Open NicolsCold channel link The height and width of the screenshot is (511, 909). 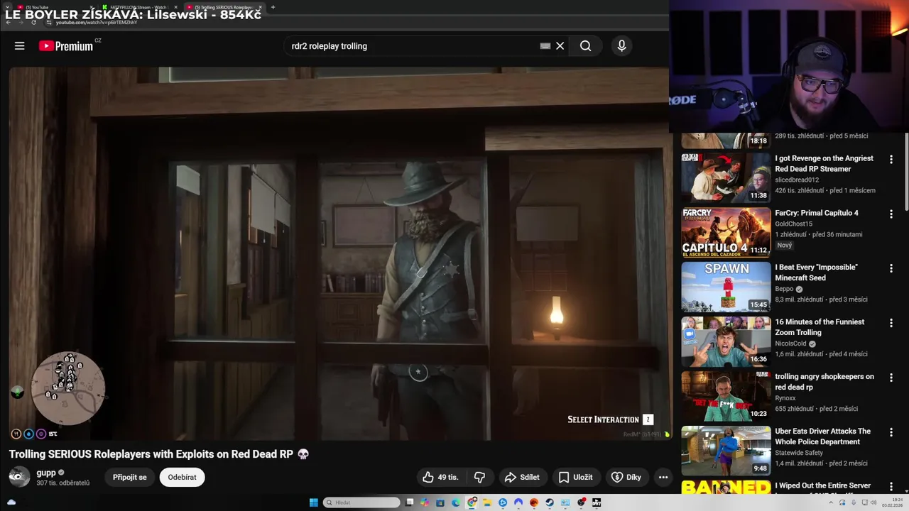click(791, 344)
